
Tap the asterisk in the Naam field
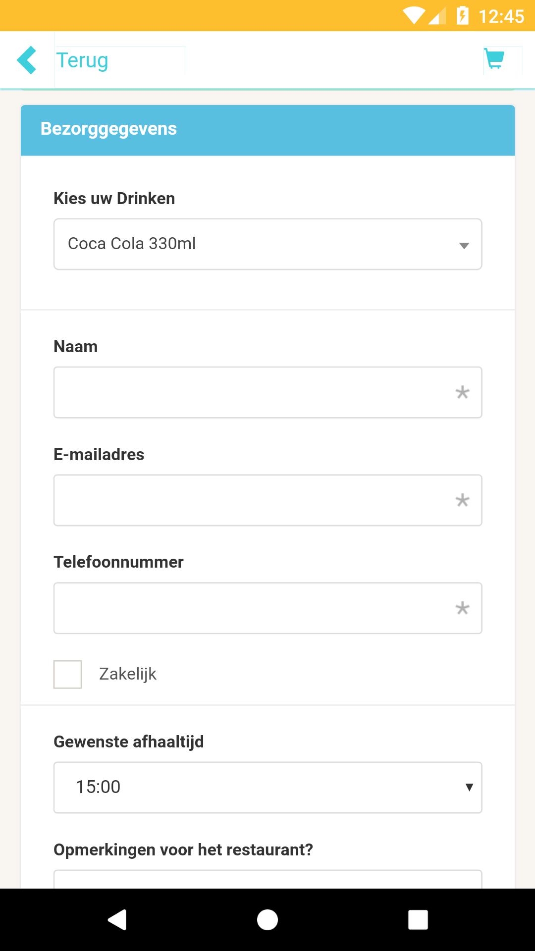[x=462, y=392]
